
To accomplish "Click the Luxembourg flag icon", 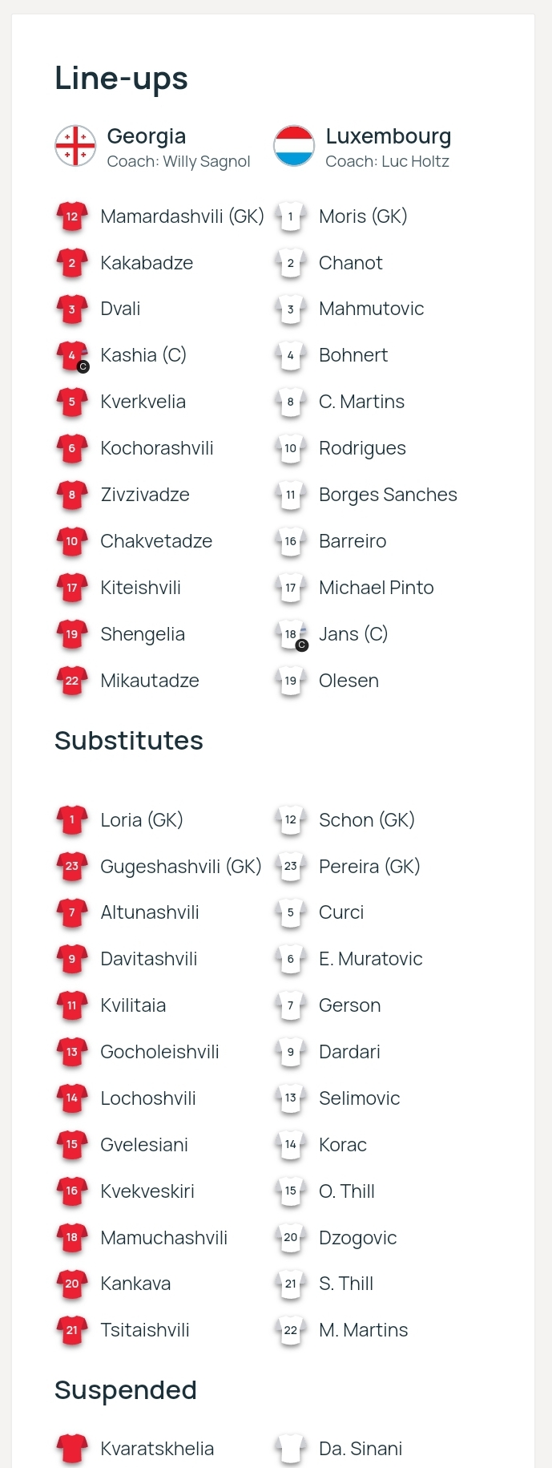I will [x=294, y=146].
